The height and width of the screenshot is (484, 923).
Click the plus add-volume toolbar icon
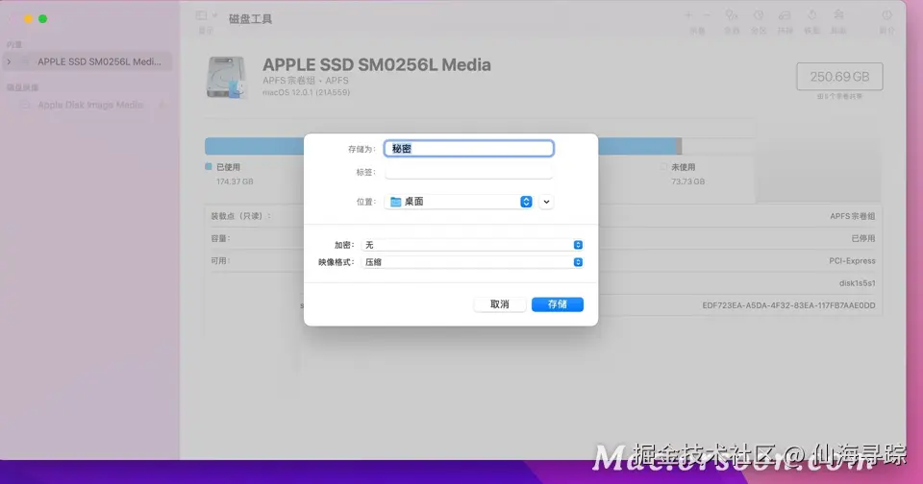point(688,15)
